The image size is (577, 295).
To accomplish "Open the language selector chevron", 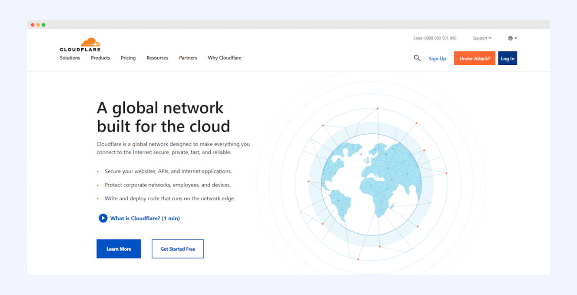I will click(516, 38).
